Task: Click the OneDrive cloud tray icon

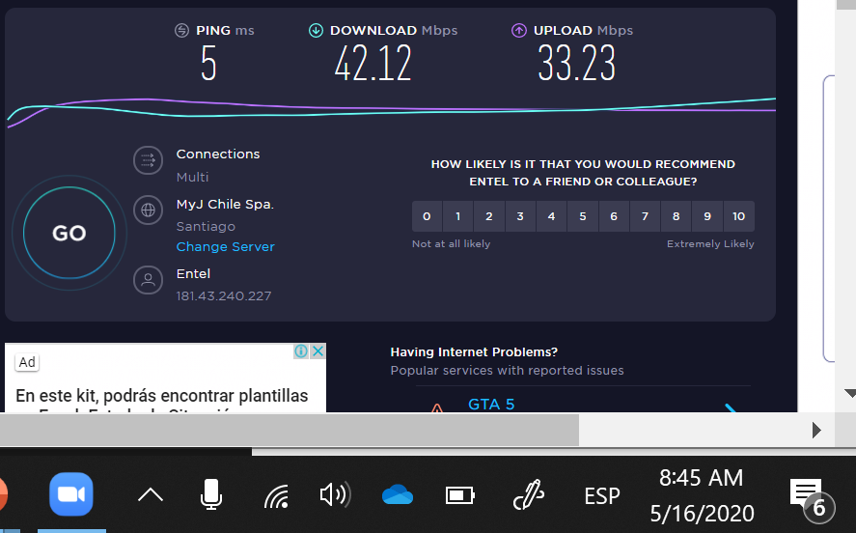Action: pos(398,494)
